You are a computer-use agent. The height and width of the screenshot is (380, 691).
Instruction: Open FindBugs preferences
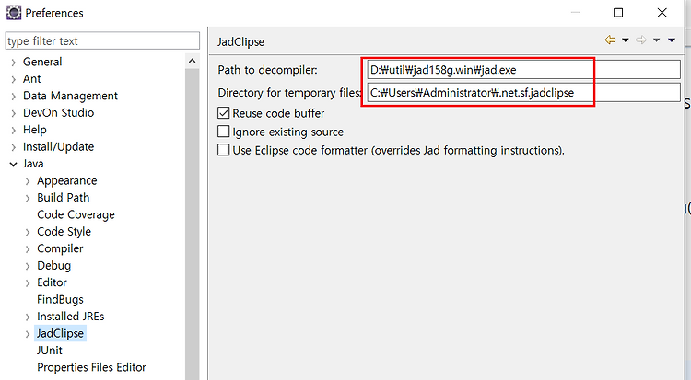coord(60,299)
